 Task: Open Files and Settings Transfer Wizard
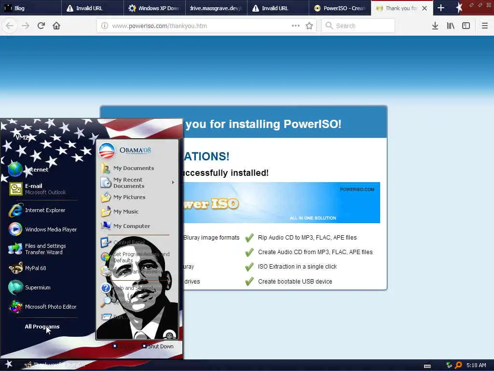point(38,249)
